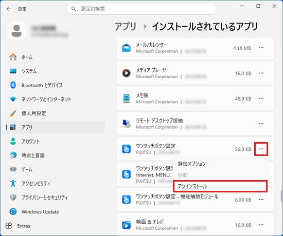
Task: Choose 移動 in the context menu
Action: [x=220, y=175]
